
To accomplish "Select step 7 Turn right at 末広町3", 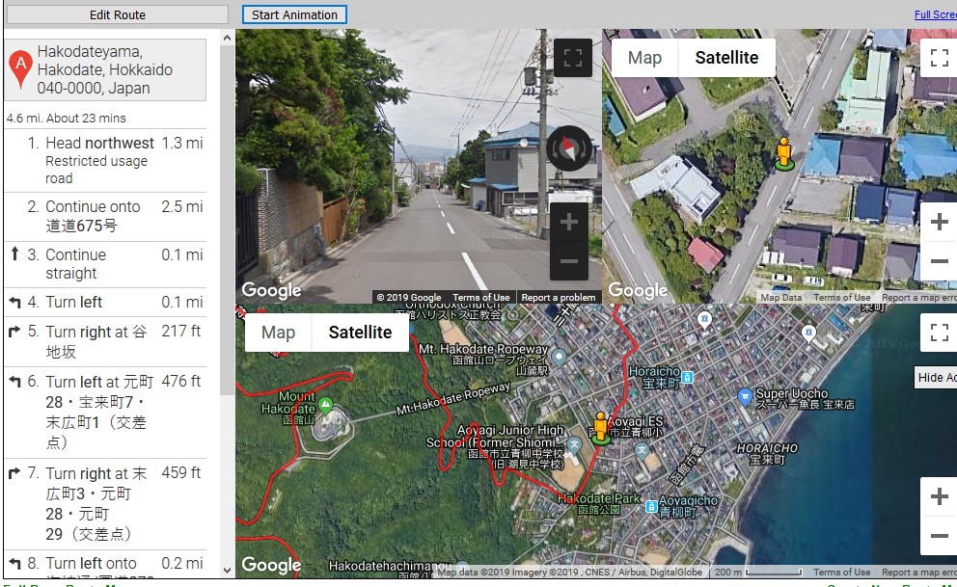I will [105, 503].
